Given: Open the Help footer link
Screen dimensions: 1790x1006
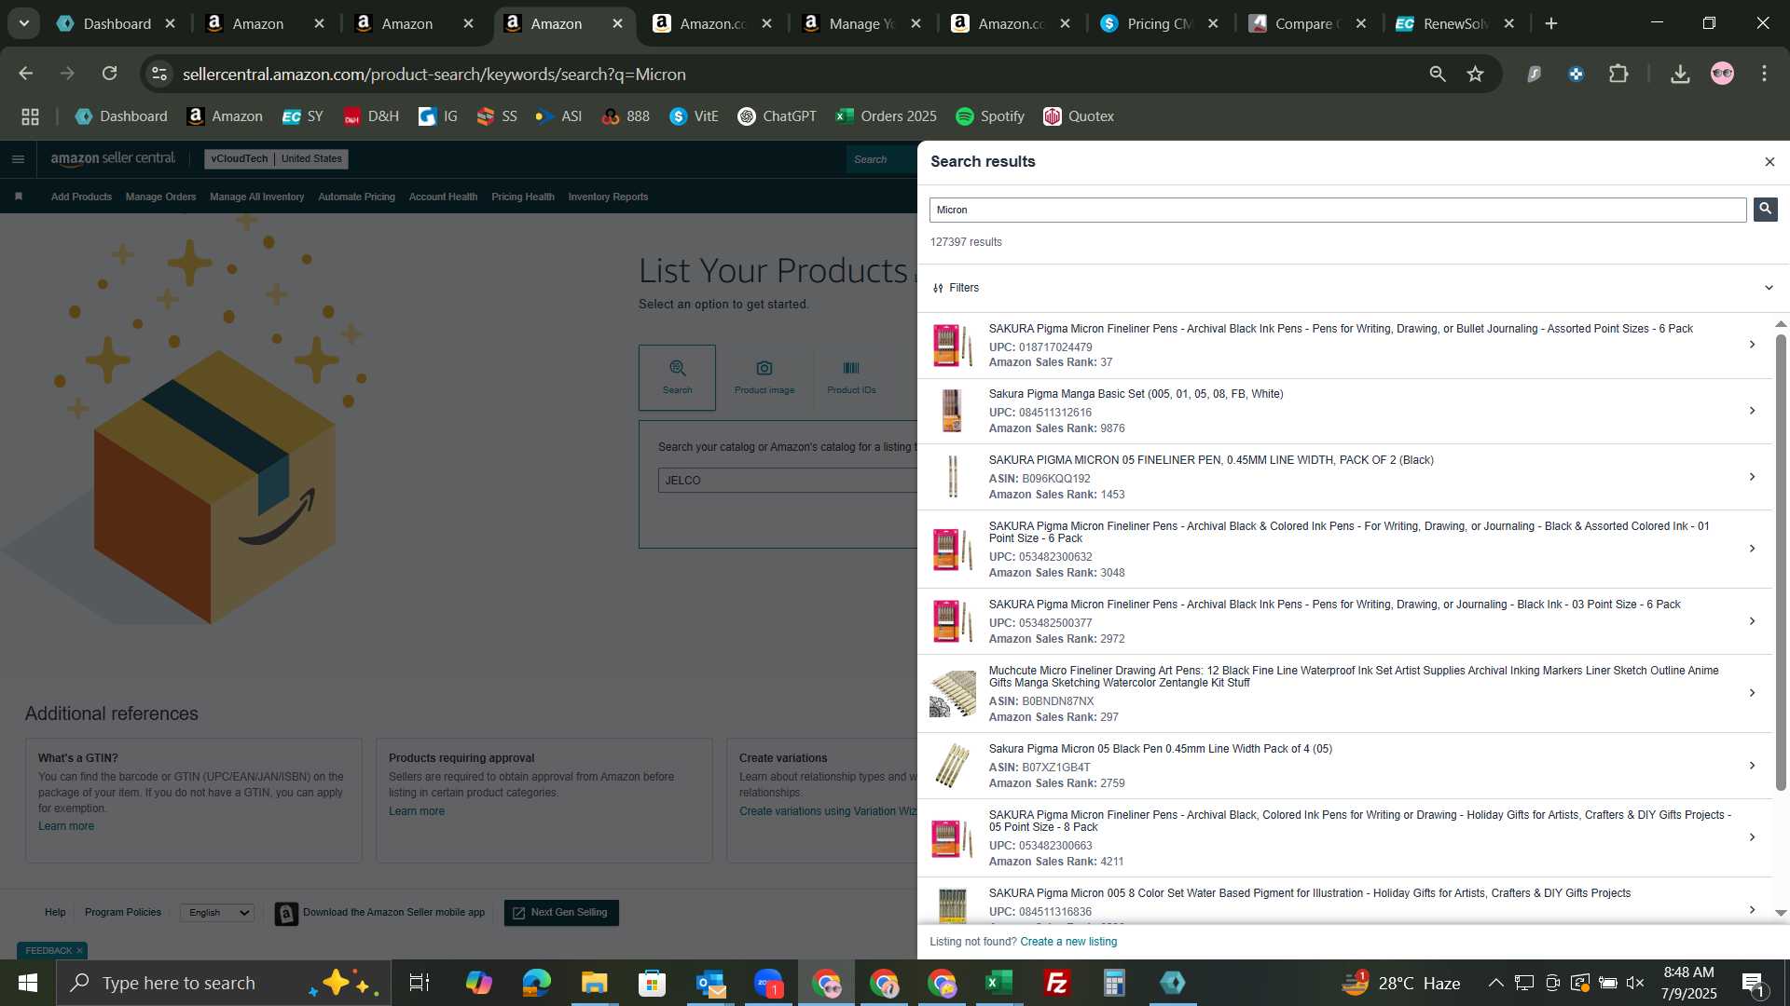Looking at the screenshot, I should tap(55, 913).
